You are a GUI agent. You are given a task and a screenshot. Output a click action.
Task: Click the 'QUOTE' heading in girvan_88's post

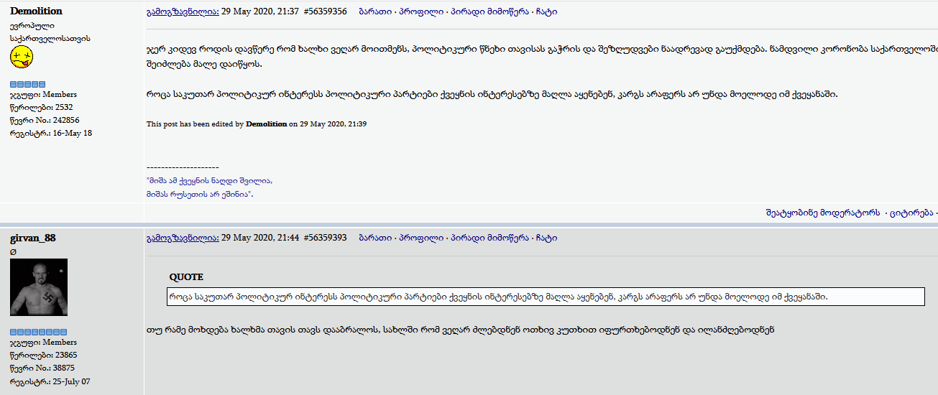click(x=186, y=276)
